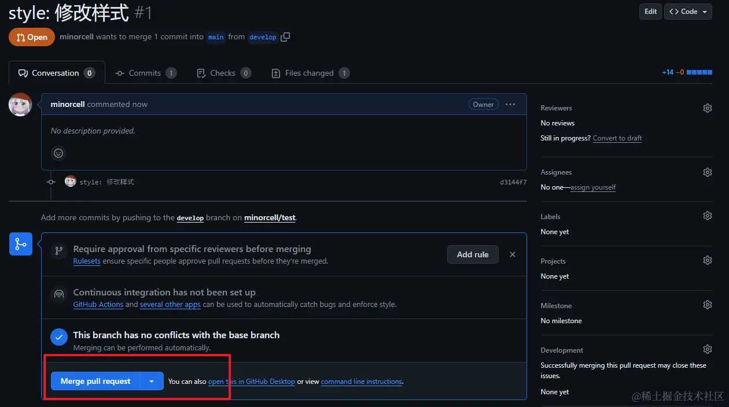Click the Milestone gear icon
This screenshot has height=407, width=729.
[707, 305]
